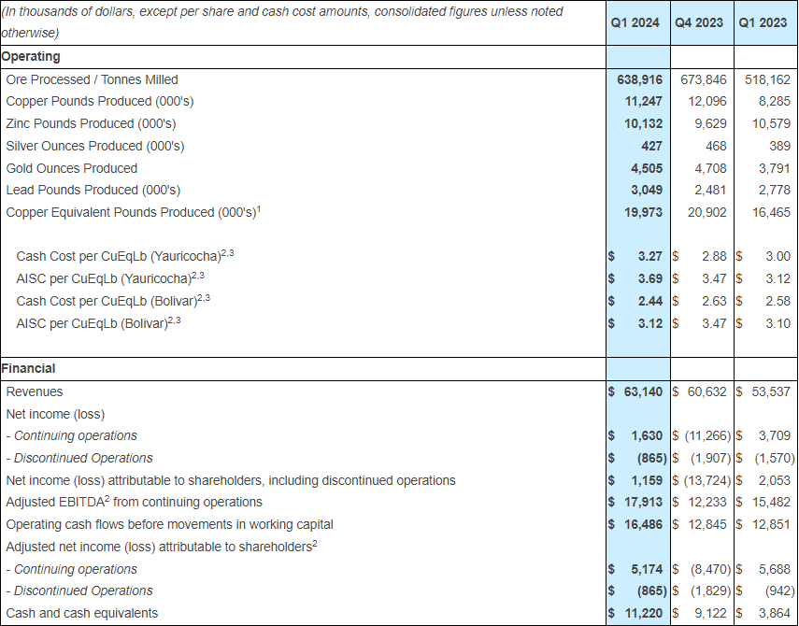The image size is (799, 626).
Task: Select the Zinc Pounds Produced row label
Action: click(x=91, y=124)
